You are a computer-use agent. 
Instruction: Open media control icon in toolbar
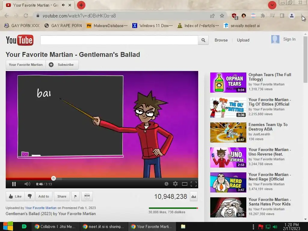click(272, 16)
